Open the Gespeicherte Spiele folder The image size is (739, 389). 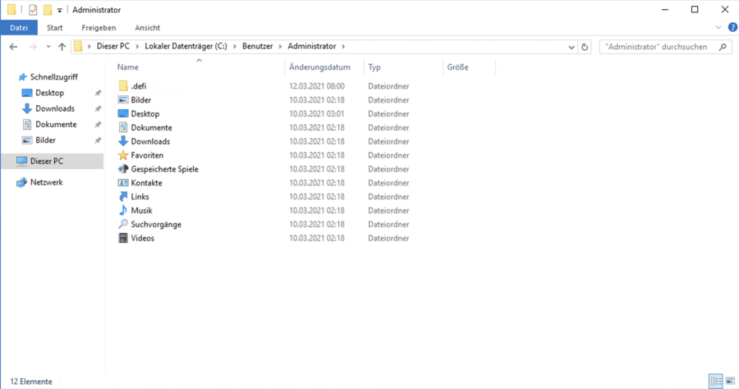164,169
